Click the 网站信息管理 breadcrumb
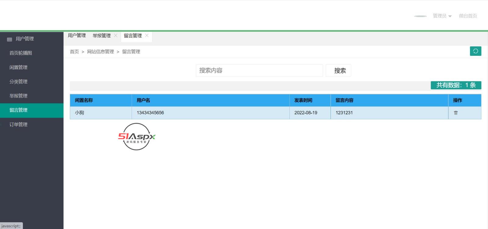 point(100,52)
